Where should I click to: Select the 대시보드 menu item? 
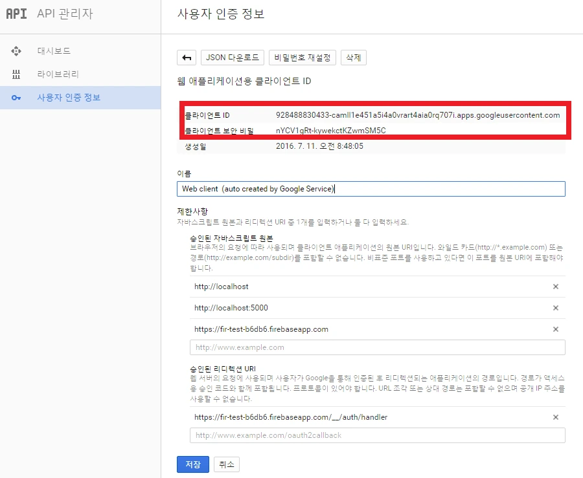pos(54,51)
